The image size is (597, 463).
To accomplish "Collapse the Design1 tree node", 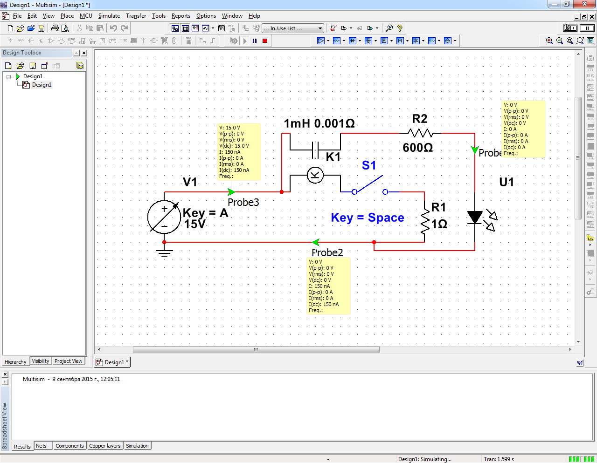I will click(9, 77).
